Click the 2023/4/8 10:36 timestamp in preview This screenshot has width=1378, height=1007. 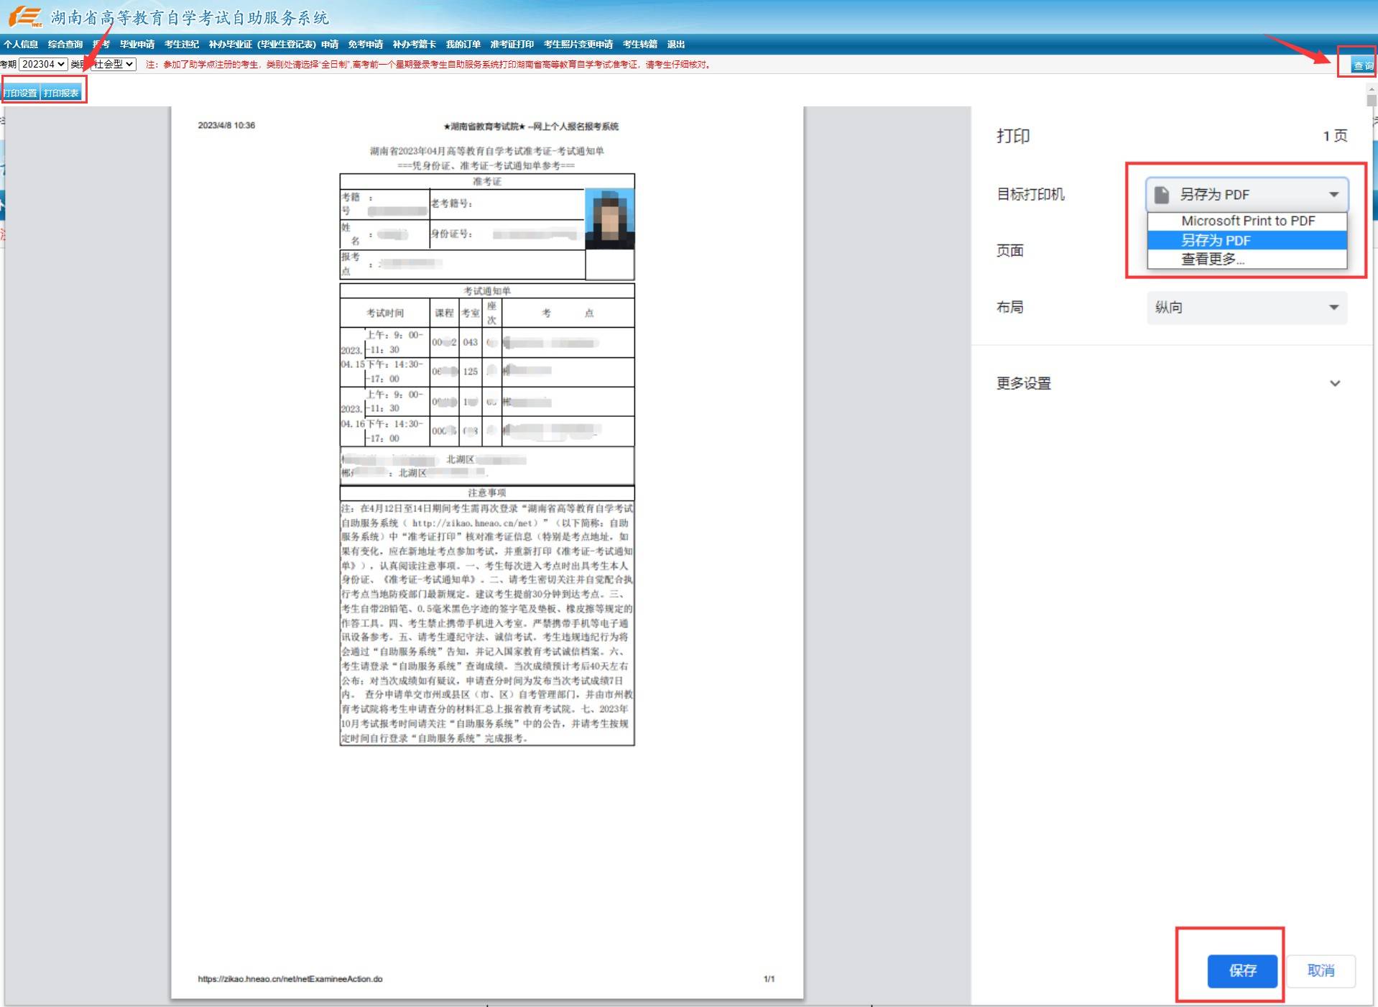[x=226, y=125]
